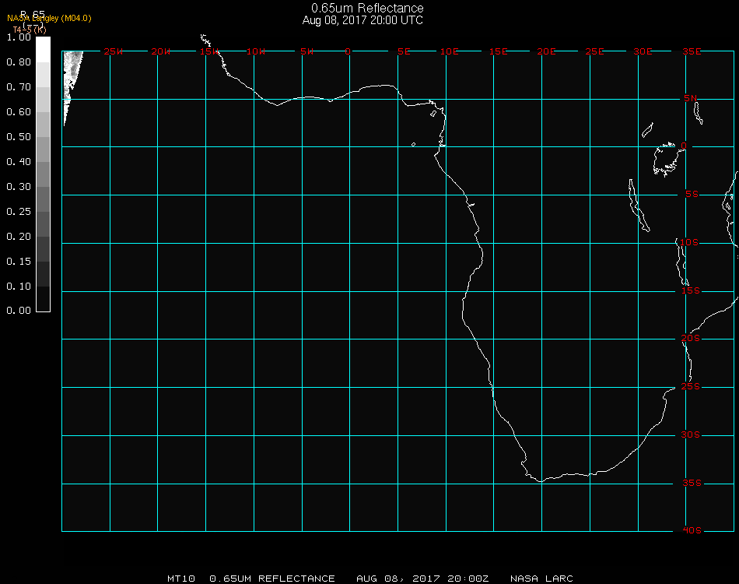Click the 'Aug 08, 2017 20:00 UTC' date text

point(362,20)
